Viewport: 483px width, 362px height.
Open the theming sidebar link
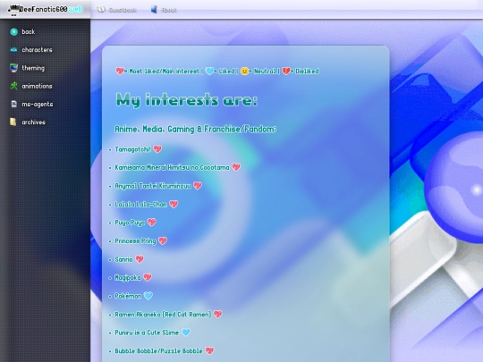pos(33,68)
